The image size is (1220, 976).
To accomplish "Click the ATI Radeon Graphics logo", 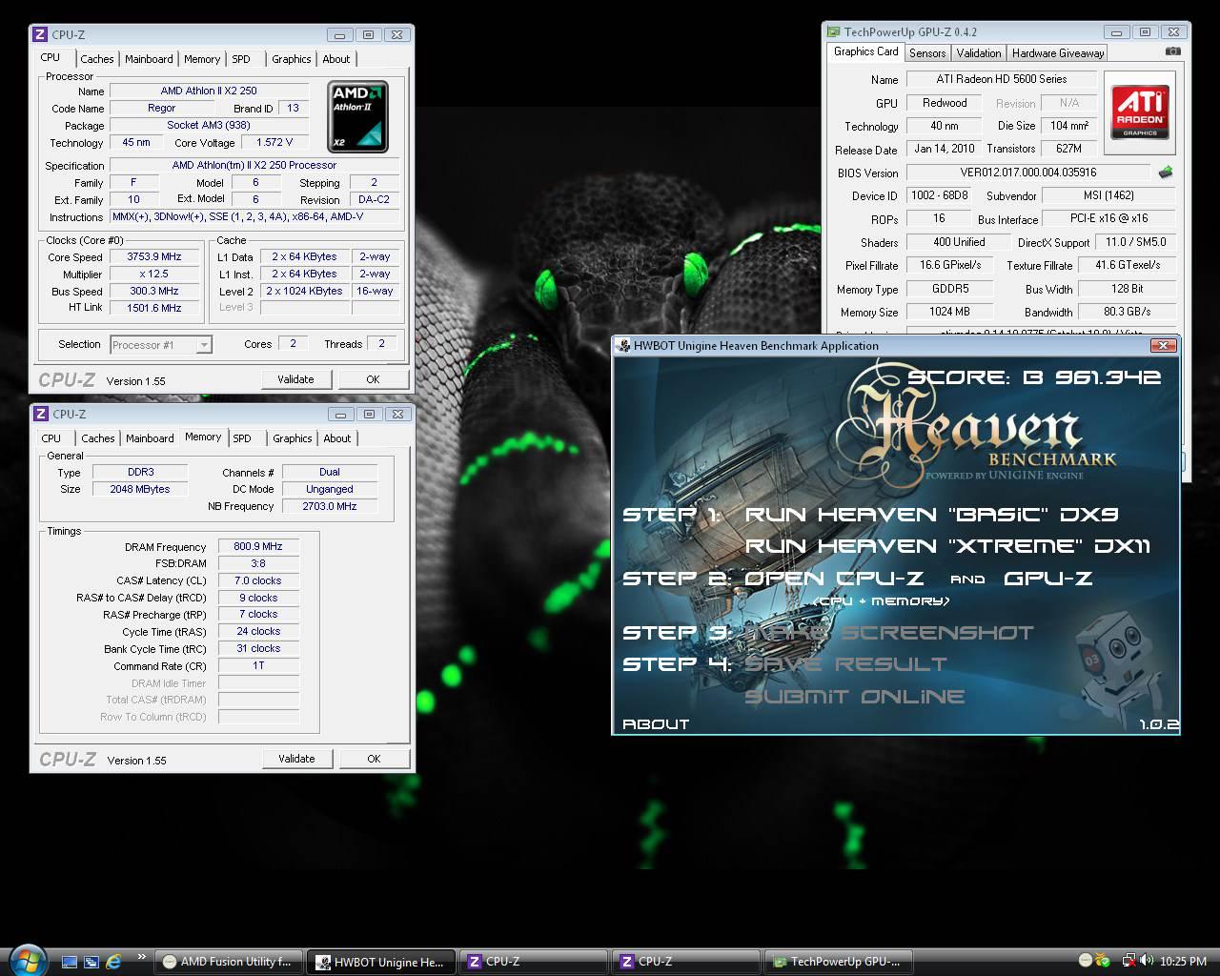I will [x=1140, y=112].
